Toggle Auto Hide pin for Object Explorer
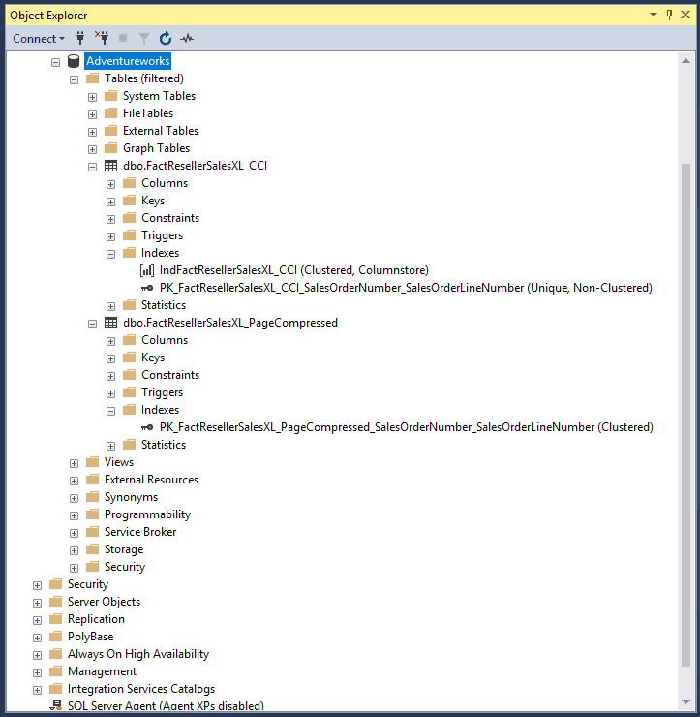Screen dimensions: 700x717 tap(669, 15)
